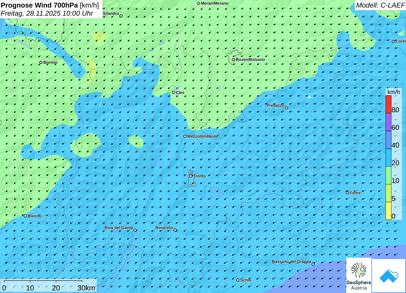Click the title 'Prognose Wind 700hPa [km/h]'

tap(50, 5)
